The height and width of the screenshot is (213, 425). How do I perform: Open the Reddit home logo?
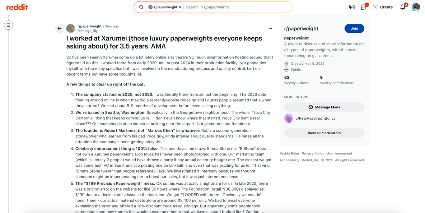(x=17, y=7)
